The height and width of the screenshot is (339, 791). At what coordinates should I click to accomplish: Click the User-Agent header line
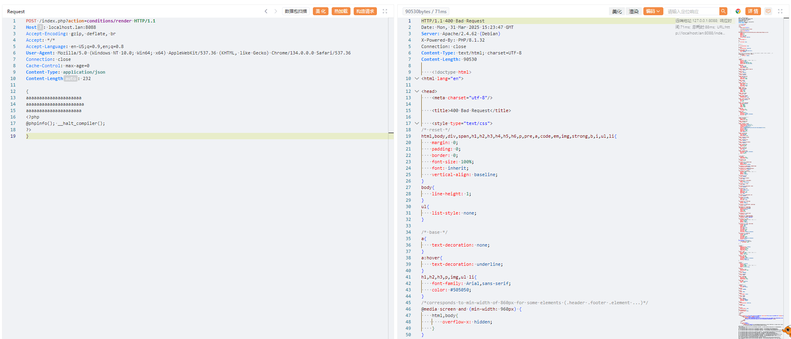click(188, 53)
